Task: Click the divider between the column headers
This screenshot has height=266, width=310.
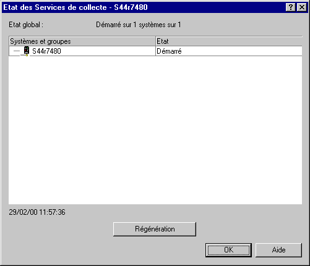Action: pyautogui.click(x=155, y=41)
